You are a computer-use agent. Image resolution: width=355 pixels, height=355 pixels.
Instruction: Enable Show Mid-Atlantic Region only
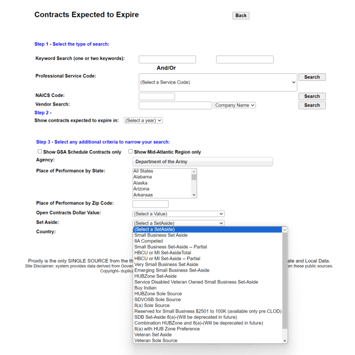[130, 151]
